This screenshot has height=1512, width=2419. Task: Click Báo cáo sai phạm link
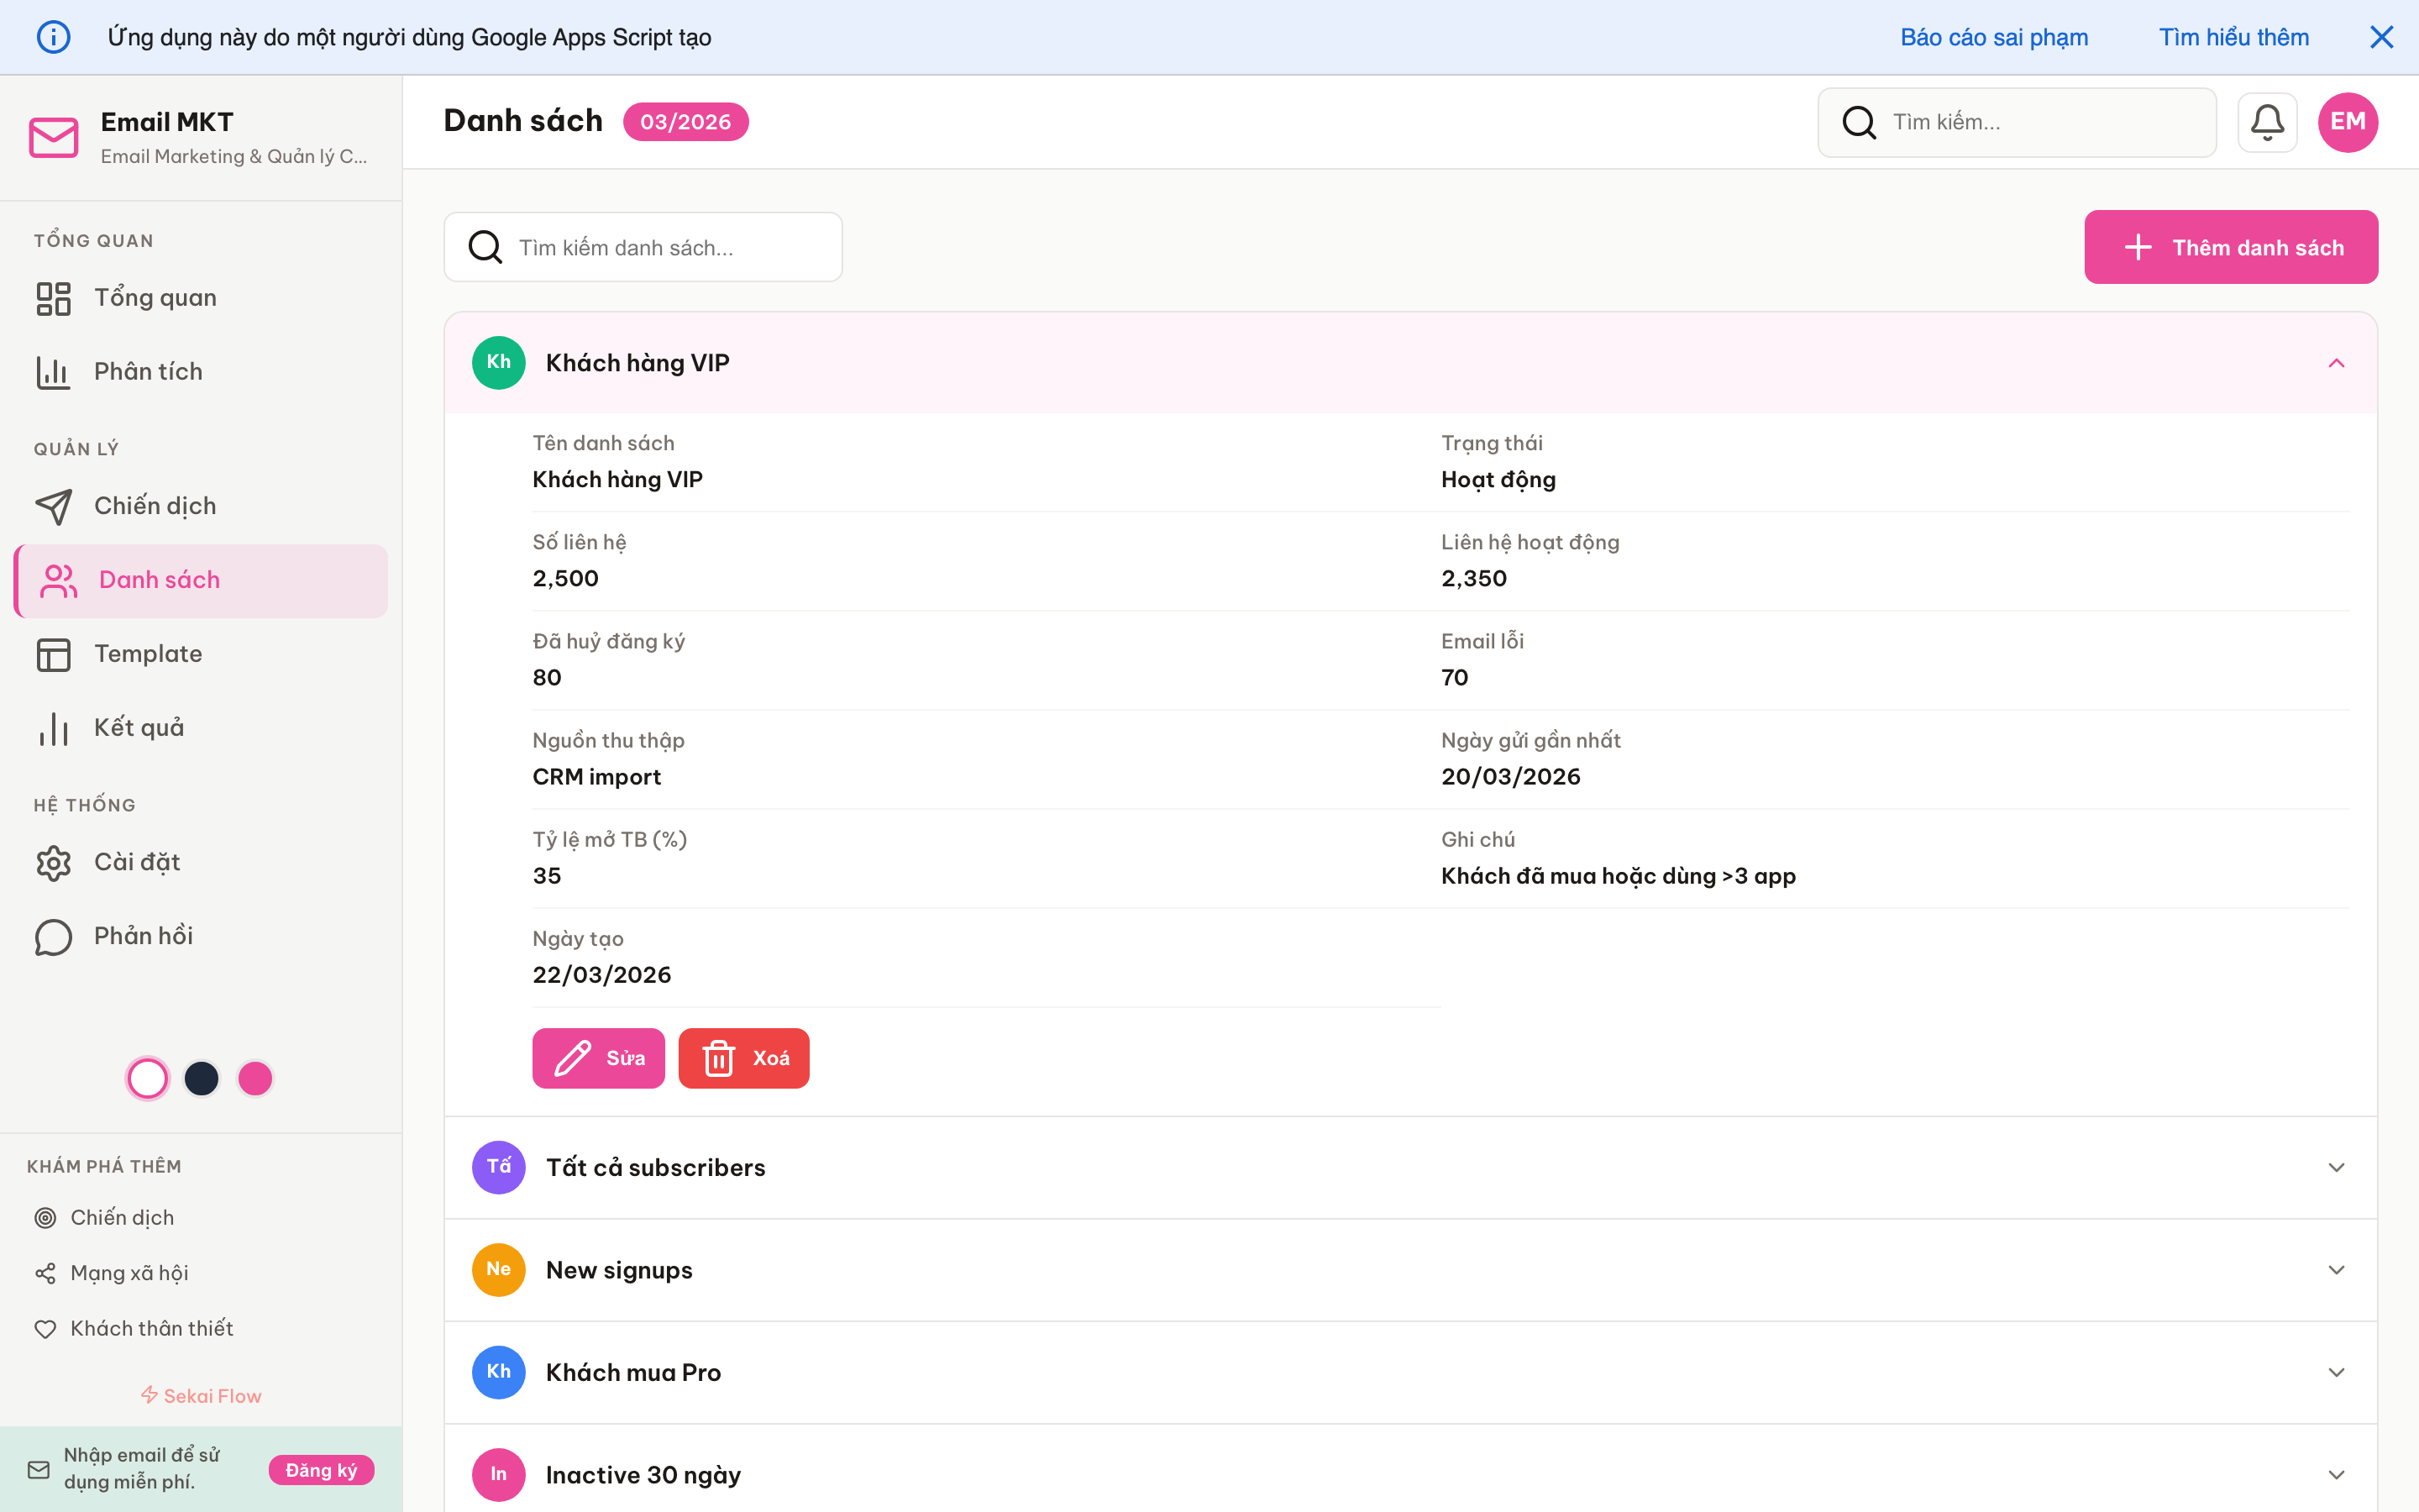(x=1993, y=37)
